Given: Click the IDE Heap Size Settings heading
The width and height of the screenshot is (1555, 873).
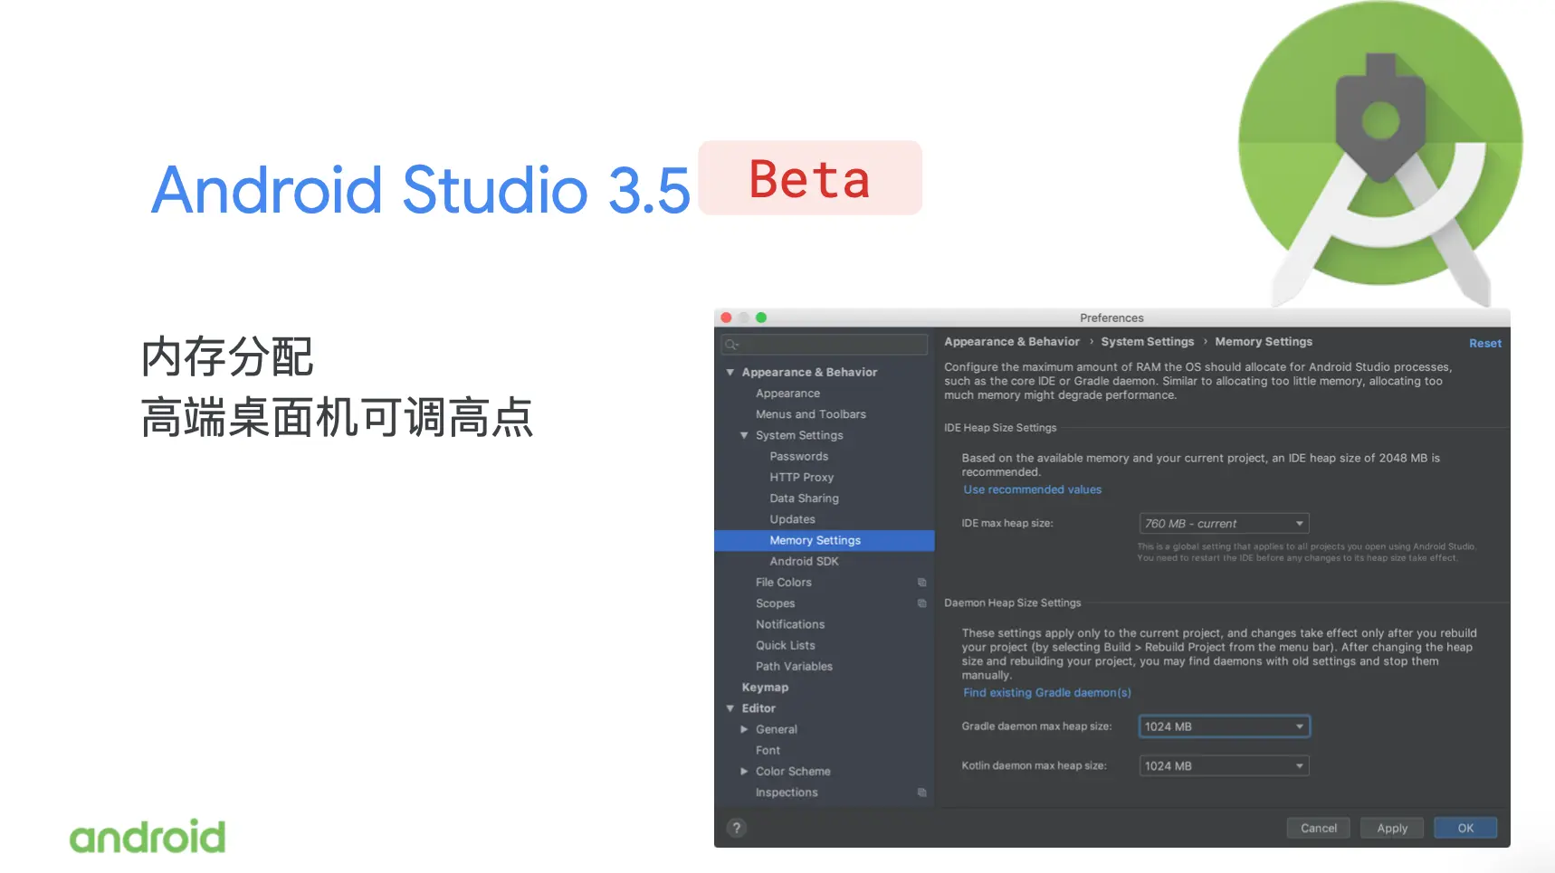Looking at the screenshot, I should click(1000, 428).
